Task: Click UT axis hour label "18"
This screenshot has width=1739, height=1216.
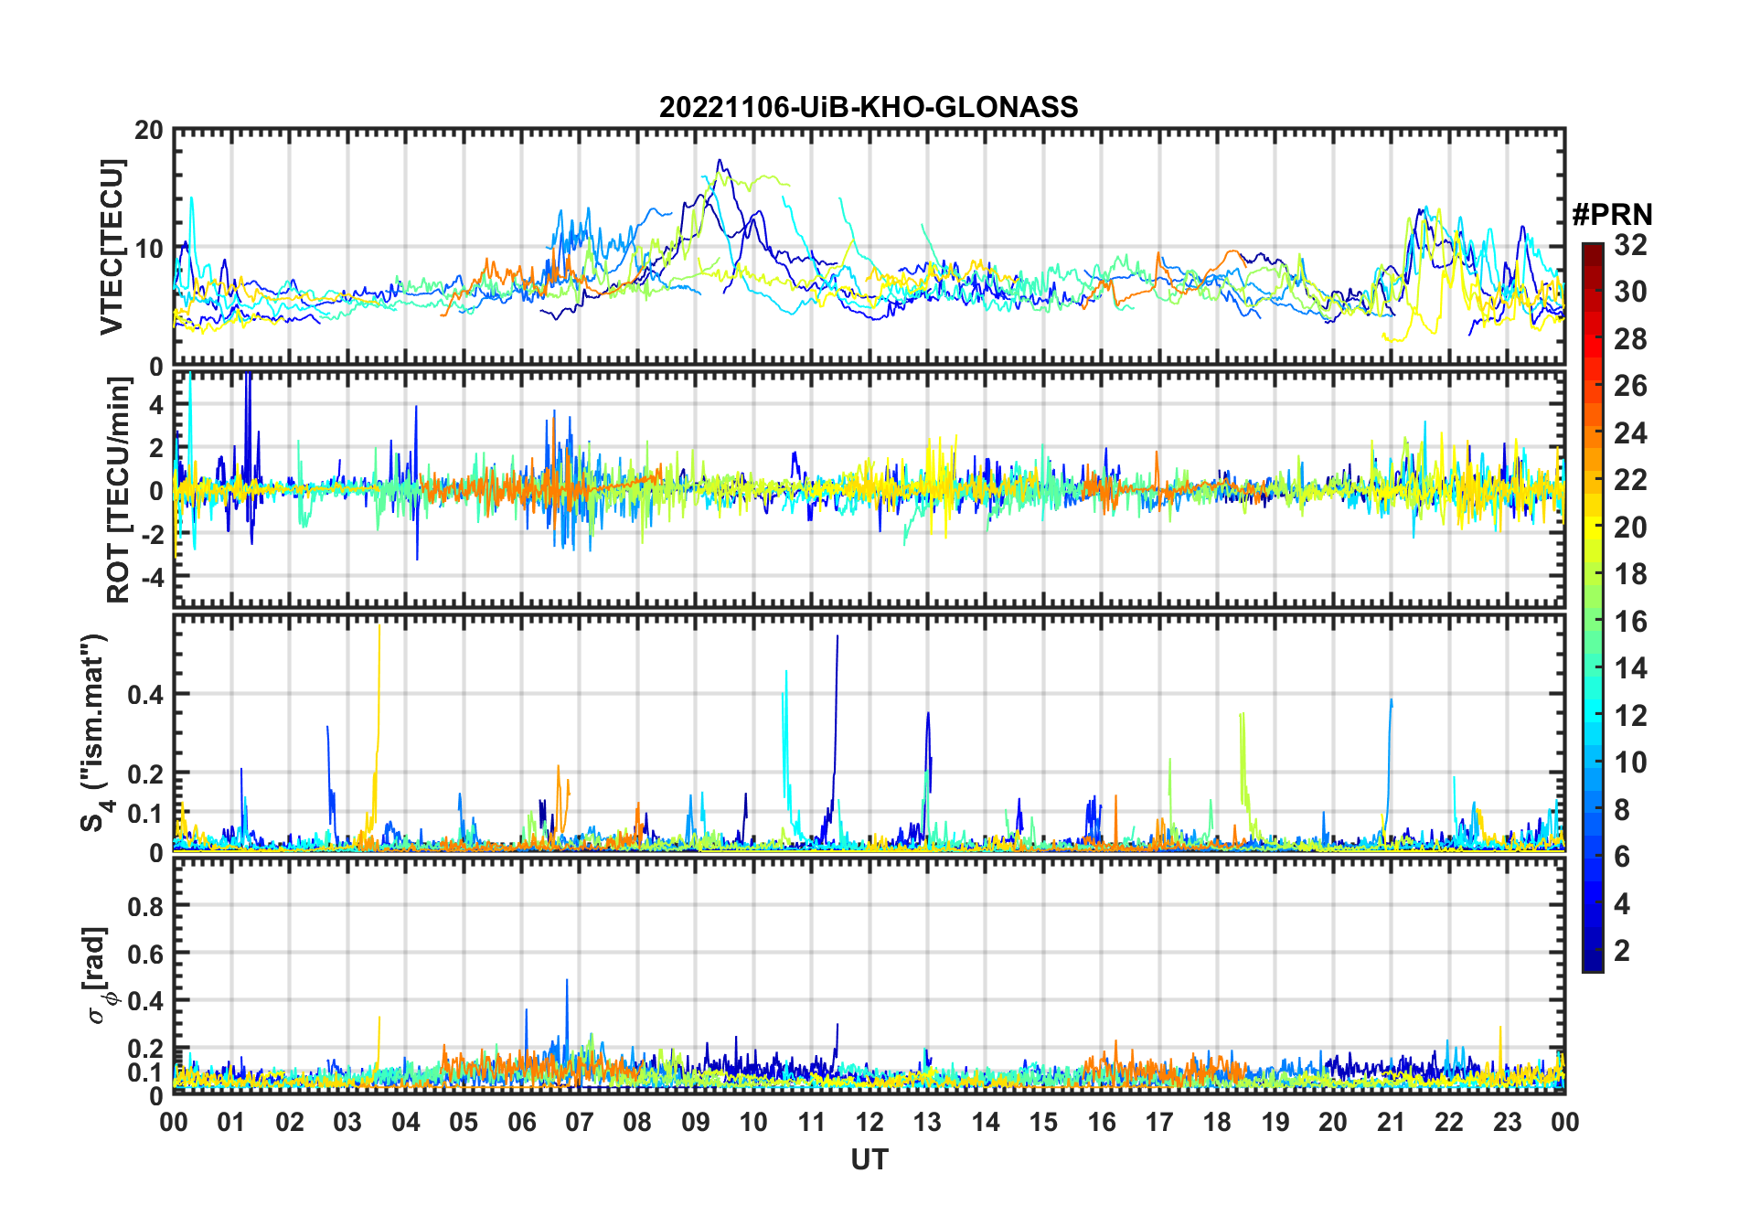Action: pyautogui.click(x=1217, y=1123)
